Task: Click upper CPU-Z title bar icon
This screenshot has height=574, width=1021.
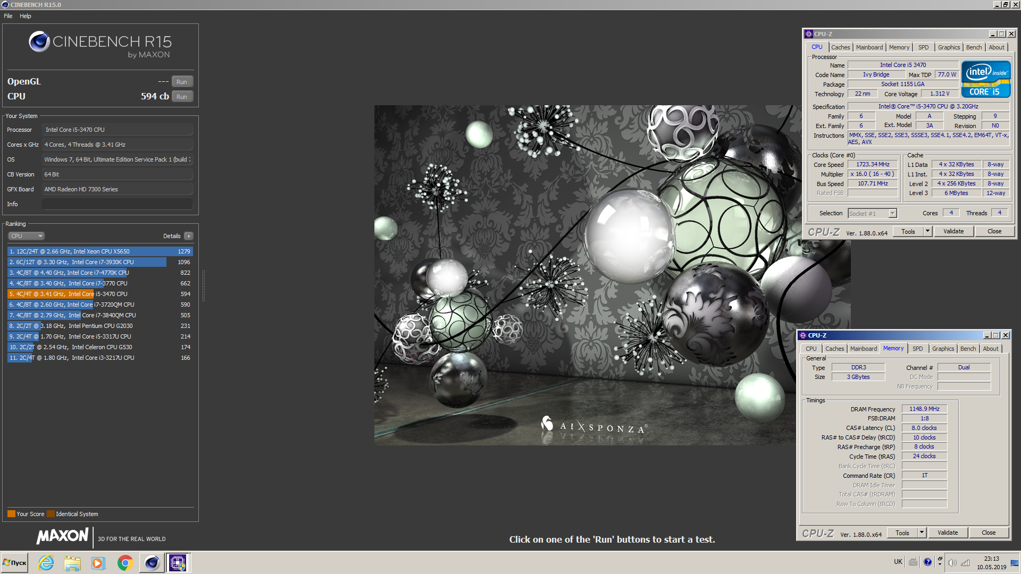Action: [809, 34]
